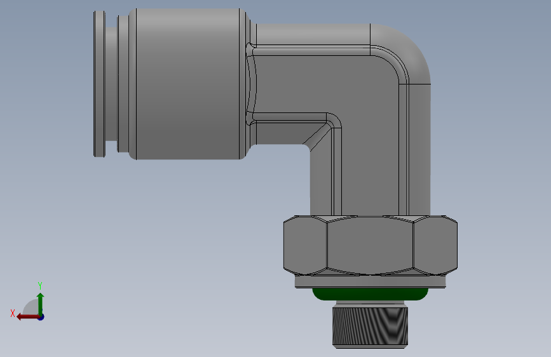Click the green "Y" label of the triad
The width and height of the screenshot is (551, 357).
click(x=40, y=285)
